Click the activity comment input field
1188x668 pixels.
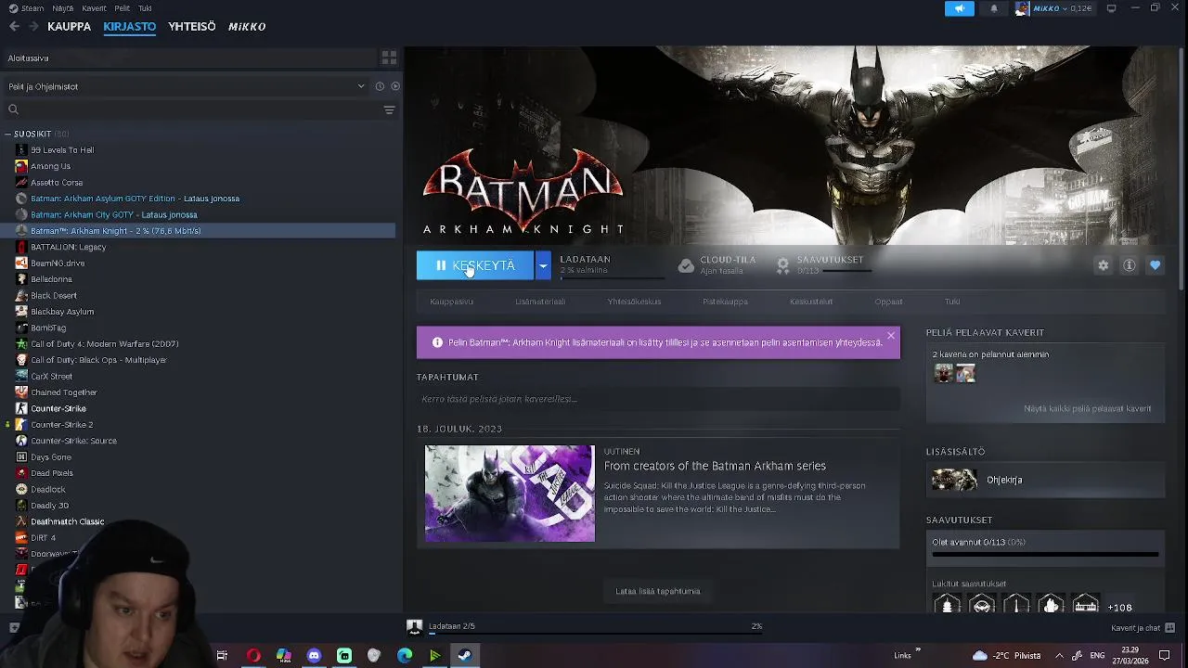coord(658,399)
